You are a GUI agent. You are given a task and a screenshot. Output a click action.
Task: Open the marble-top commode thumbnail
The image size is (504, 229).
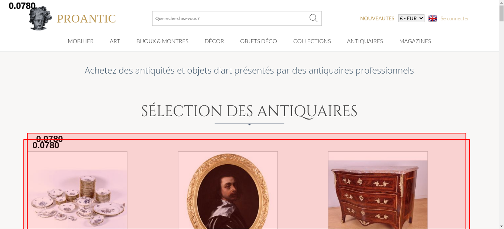(x=378, y=190)
